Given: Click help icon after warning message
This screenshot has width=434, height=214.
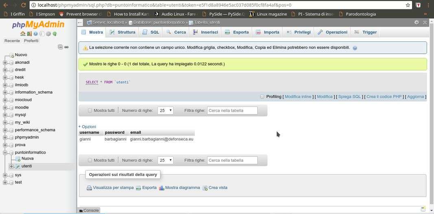Looking at the screenshot, I should [355, 48].
